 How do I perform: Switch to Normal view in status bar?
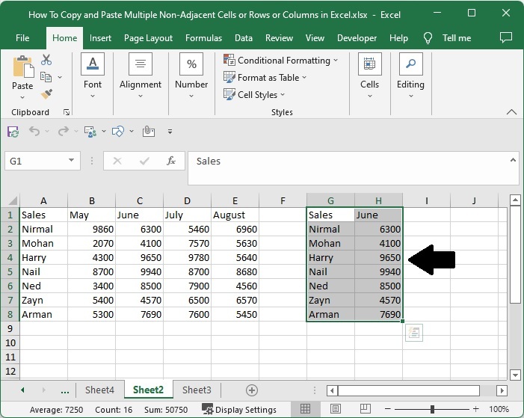(306, 409)
